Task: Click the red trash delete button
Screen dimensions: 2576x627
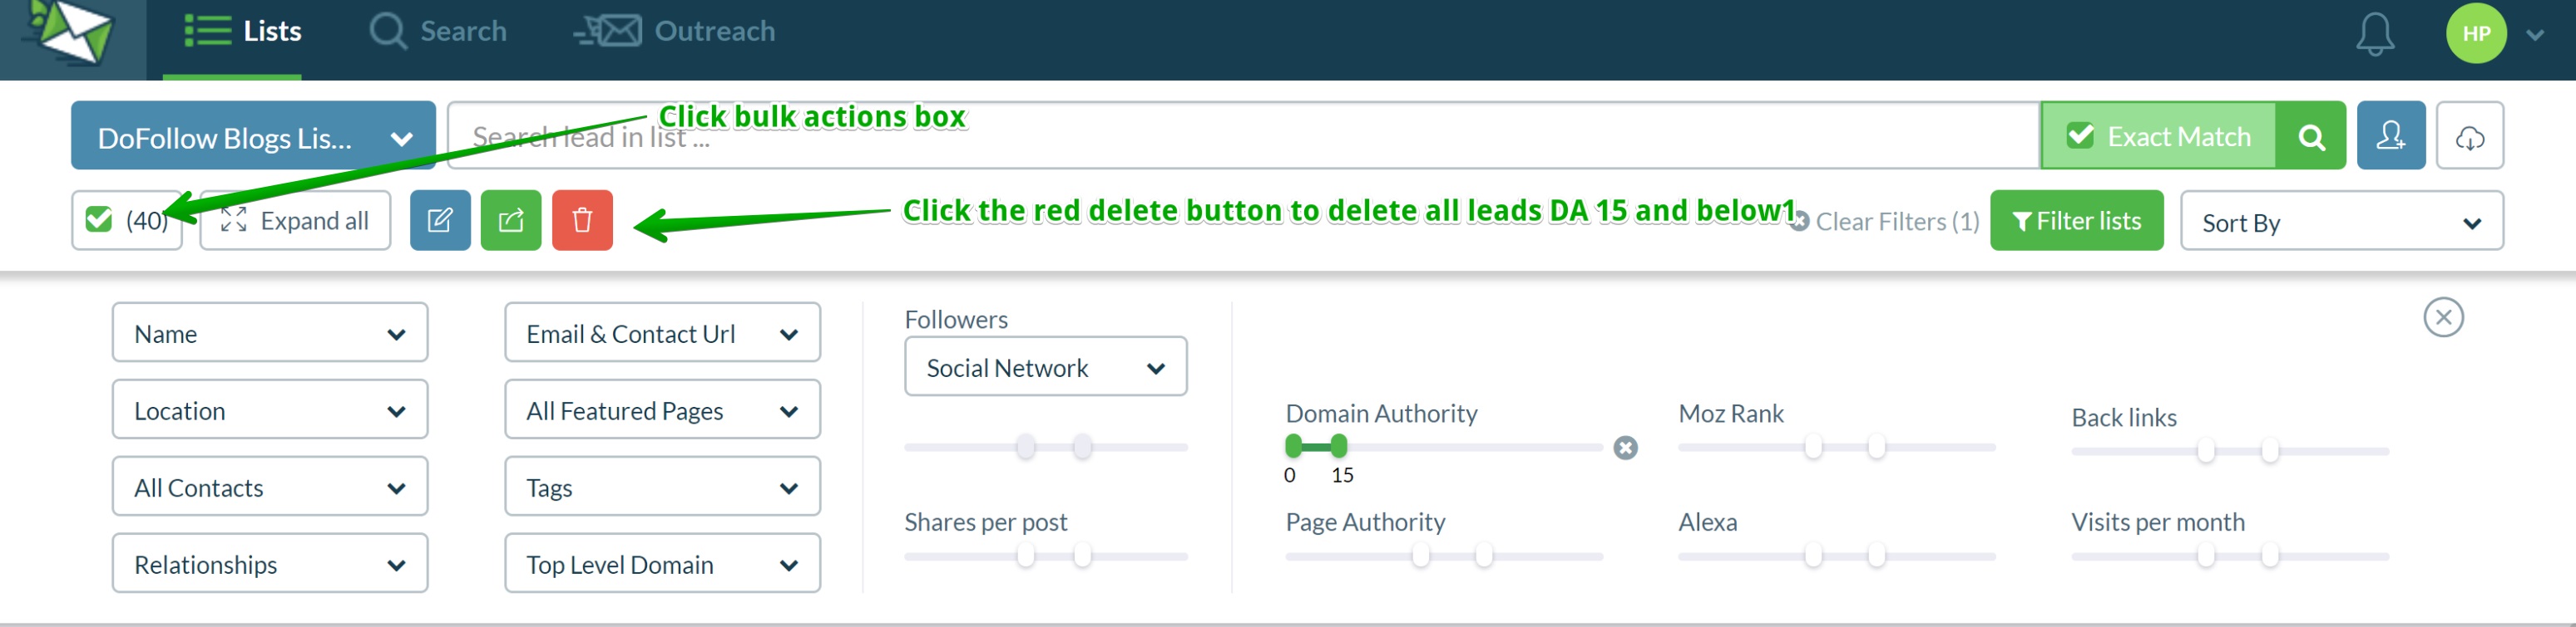Action: pyautogui.click(x=582, y=219)
